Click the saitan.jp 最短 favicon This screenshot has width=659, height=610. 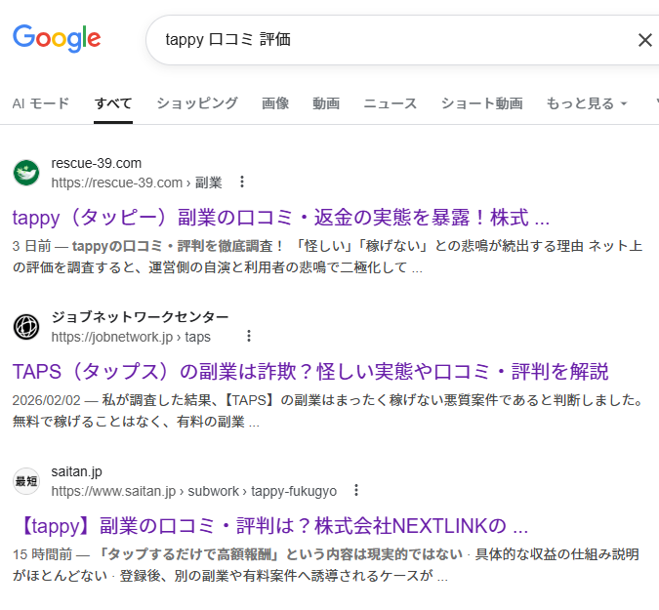click(x=26, y=481)
